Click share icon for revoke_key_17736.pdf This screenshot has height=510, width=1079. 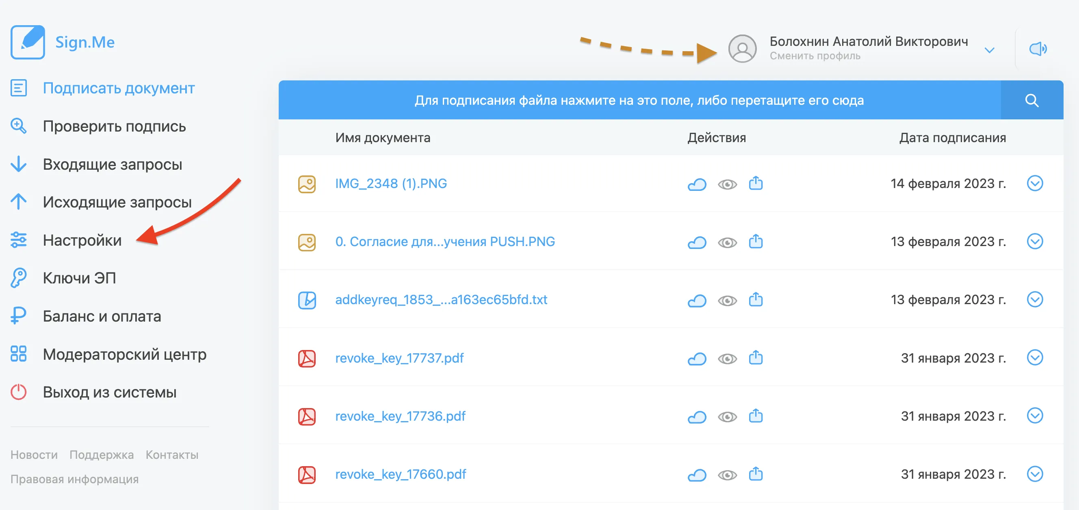pyautogui.click(x=756, y=416)
